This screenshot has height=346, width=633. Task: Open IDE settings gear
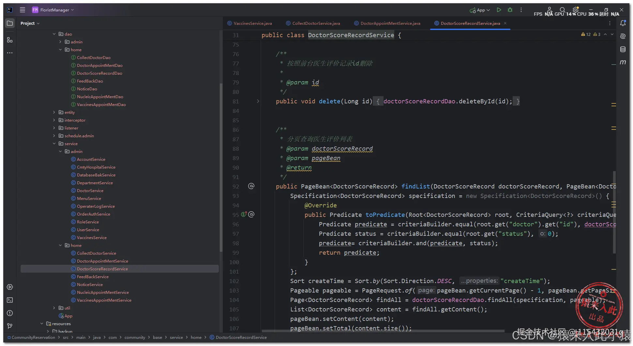(x=576, y=10)
